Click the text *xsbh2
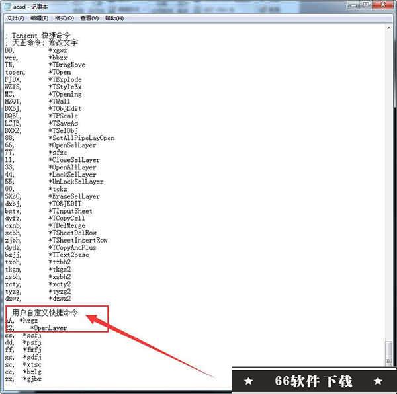The height and width of the screenshot is (394, 397). [60, 277]
